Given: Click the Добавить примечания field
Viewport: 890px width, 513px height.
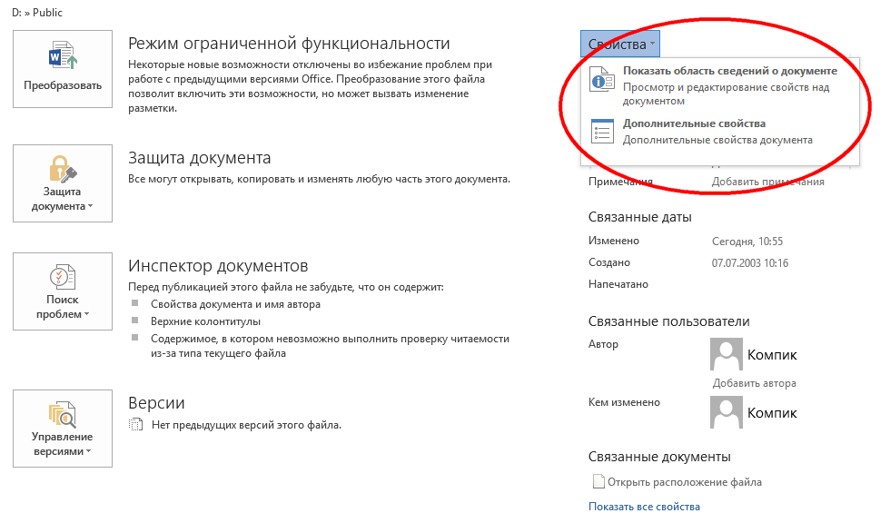Looking at the screenshot, I should (x=767, y=182).
